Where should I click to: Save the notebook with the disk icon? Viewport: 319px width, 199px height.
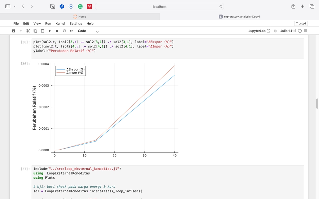[x=14, y=31]
